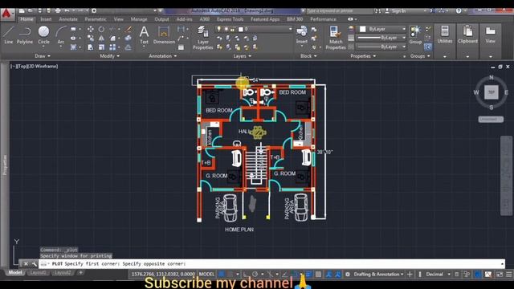Select the Copy tool in Modify
Viewport: 514px width, 289px height.
(x=91, y=39)
